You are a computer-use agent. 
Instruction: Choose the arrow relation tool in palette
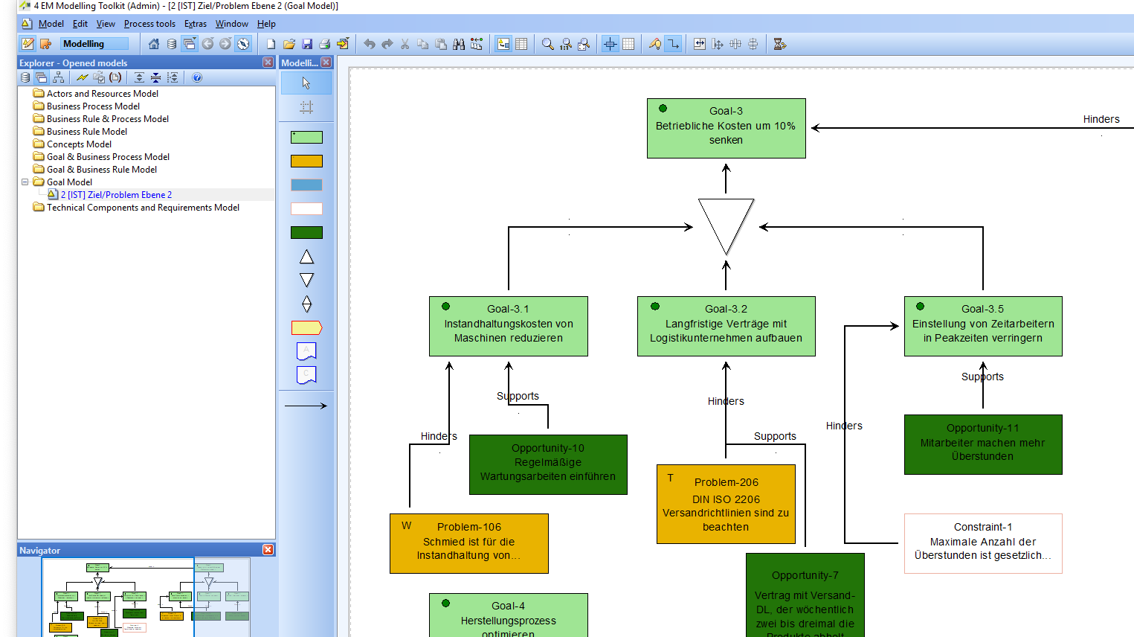point(306,406)
